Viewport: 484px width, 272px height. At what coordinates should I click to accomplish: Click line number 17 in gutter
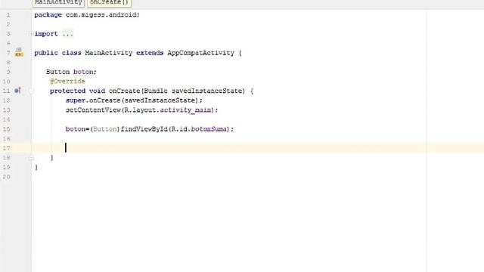[x=7, y=148]
